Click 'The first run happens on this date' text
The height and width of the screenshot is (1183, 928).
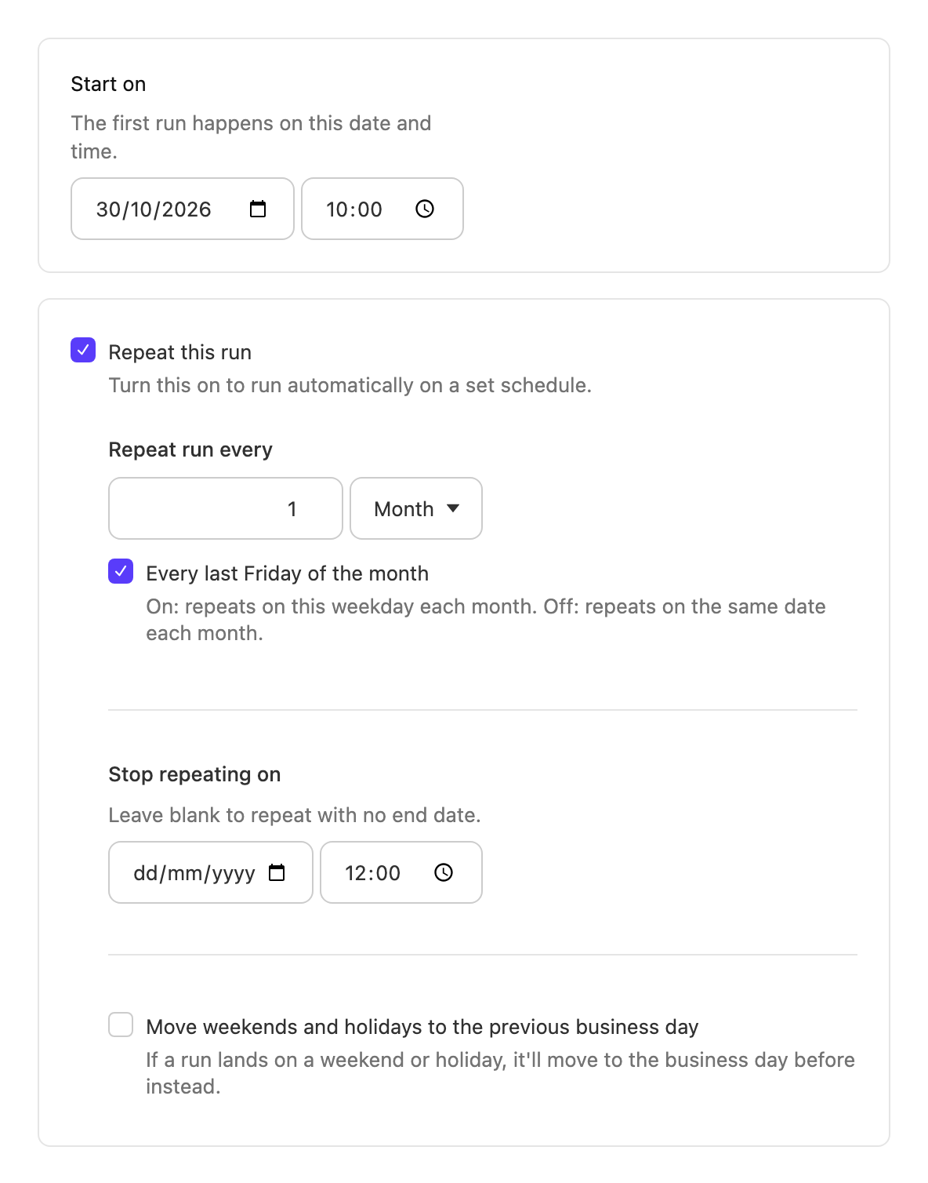[x=251, y=137]
